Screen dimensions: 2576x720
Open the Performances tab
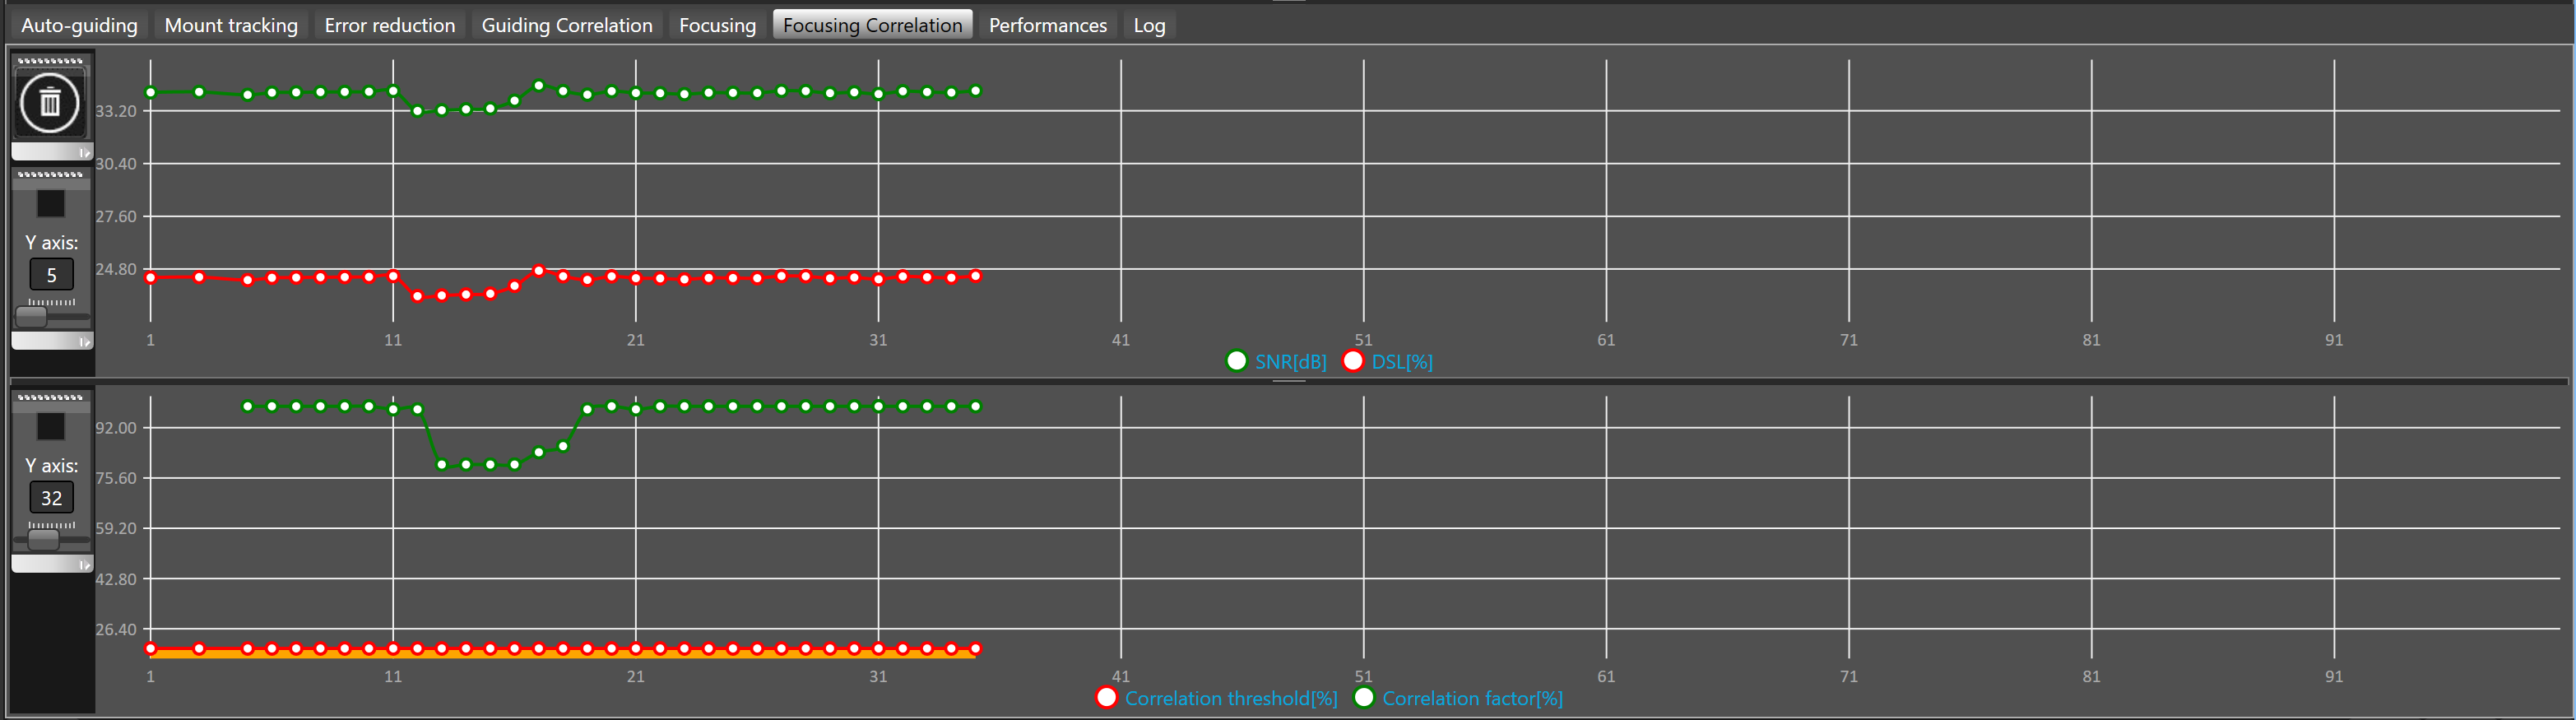1048,25
